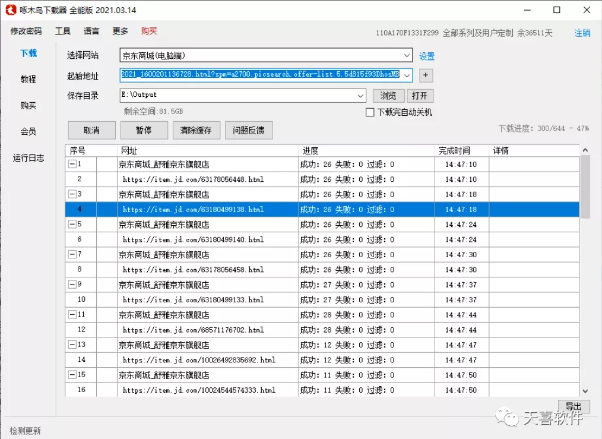The height and width of the screenshot is (439, 602).
Task: Collapse the tree node for row 9
Action: 72,284
